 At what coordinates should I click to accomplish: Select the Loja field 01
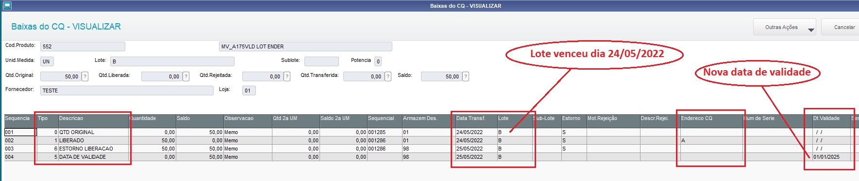pos(249,90)
